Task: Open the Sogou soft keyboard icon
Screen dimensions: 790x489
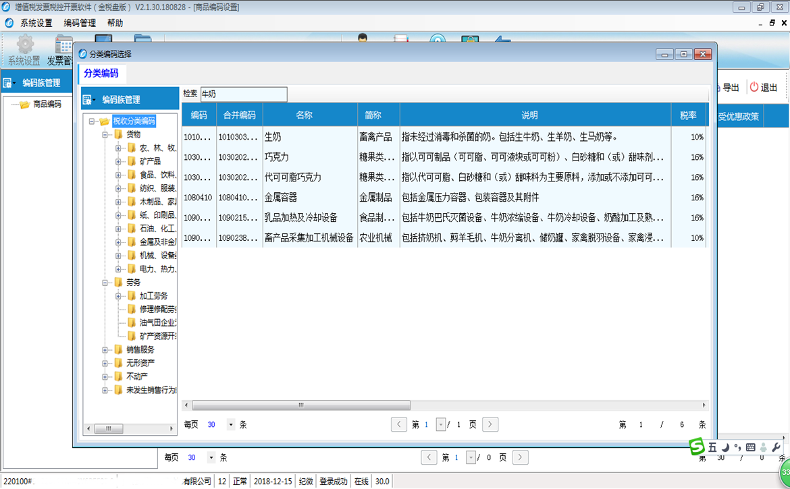Action: 750,447
